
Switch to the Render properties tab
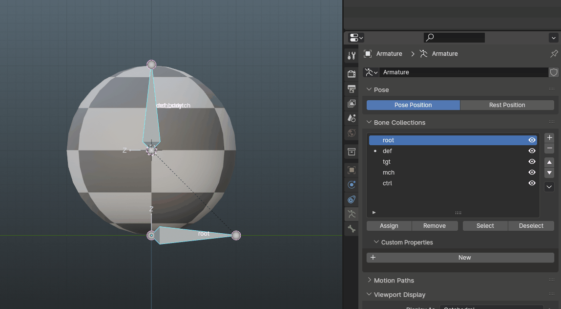351,74
